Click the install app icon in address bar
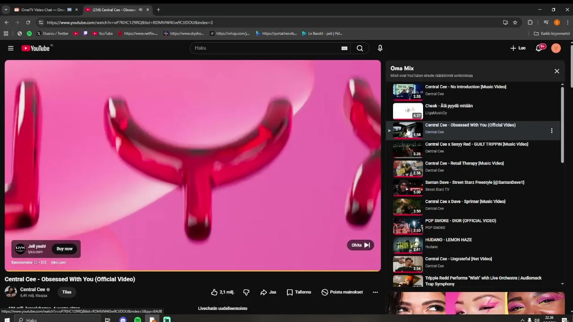This screenshot has height=322, width=573. (x=505, y=22)
